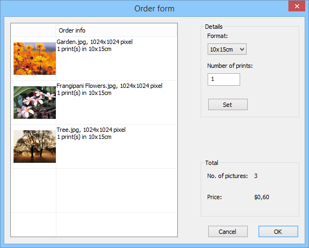Click the No. of pictures count

point(255,176)
